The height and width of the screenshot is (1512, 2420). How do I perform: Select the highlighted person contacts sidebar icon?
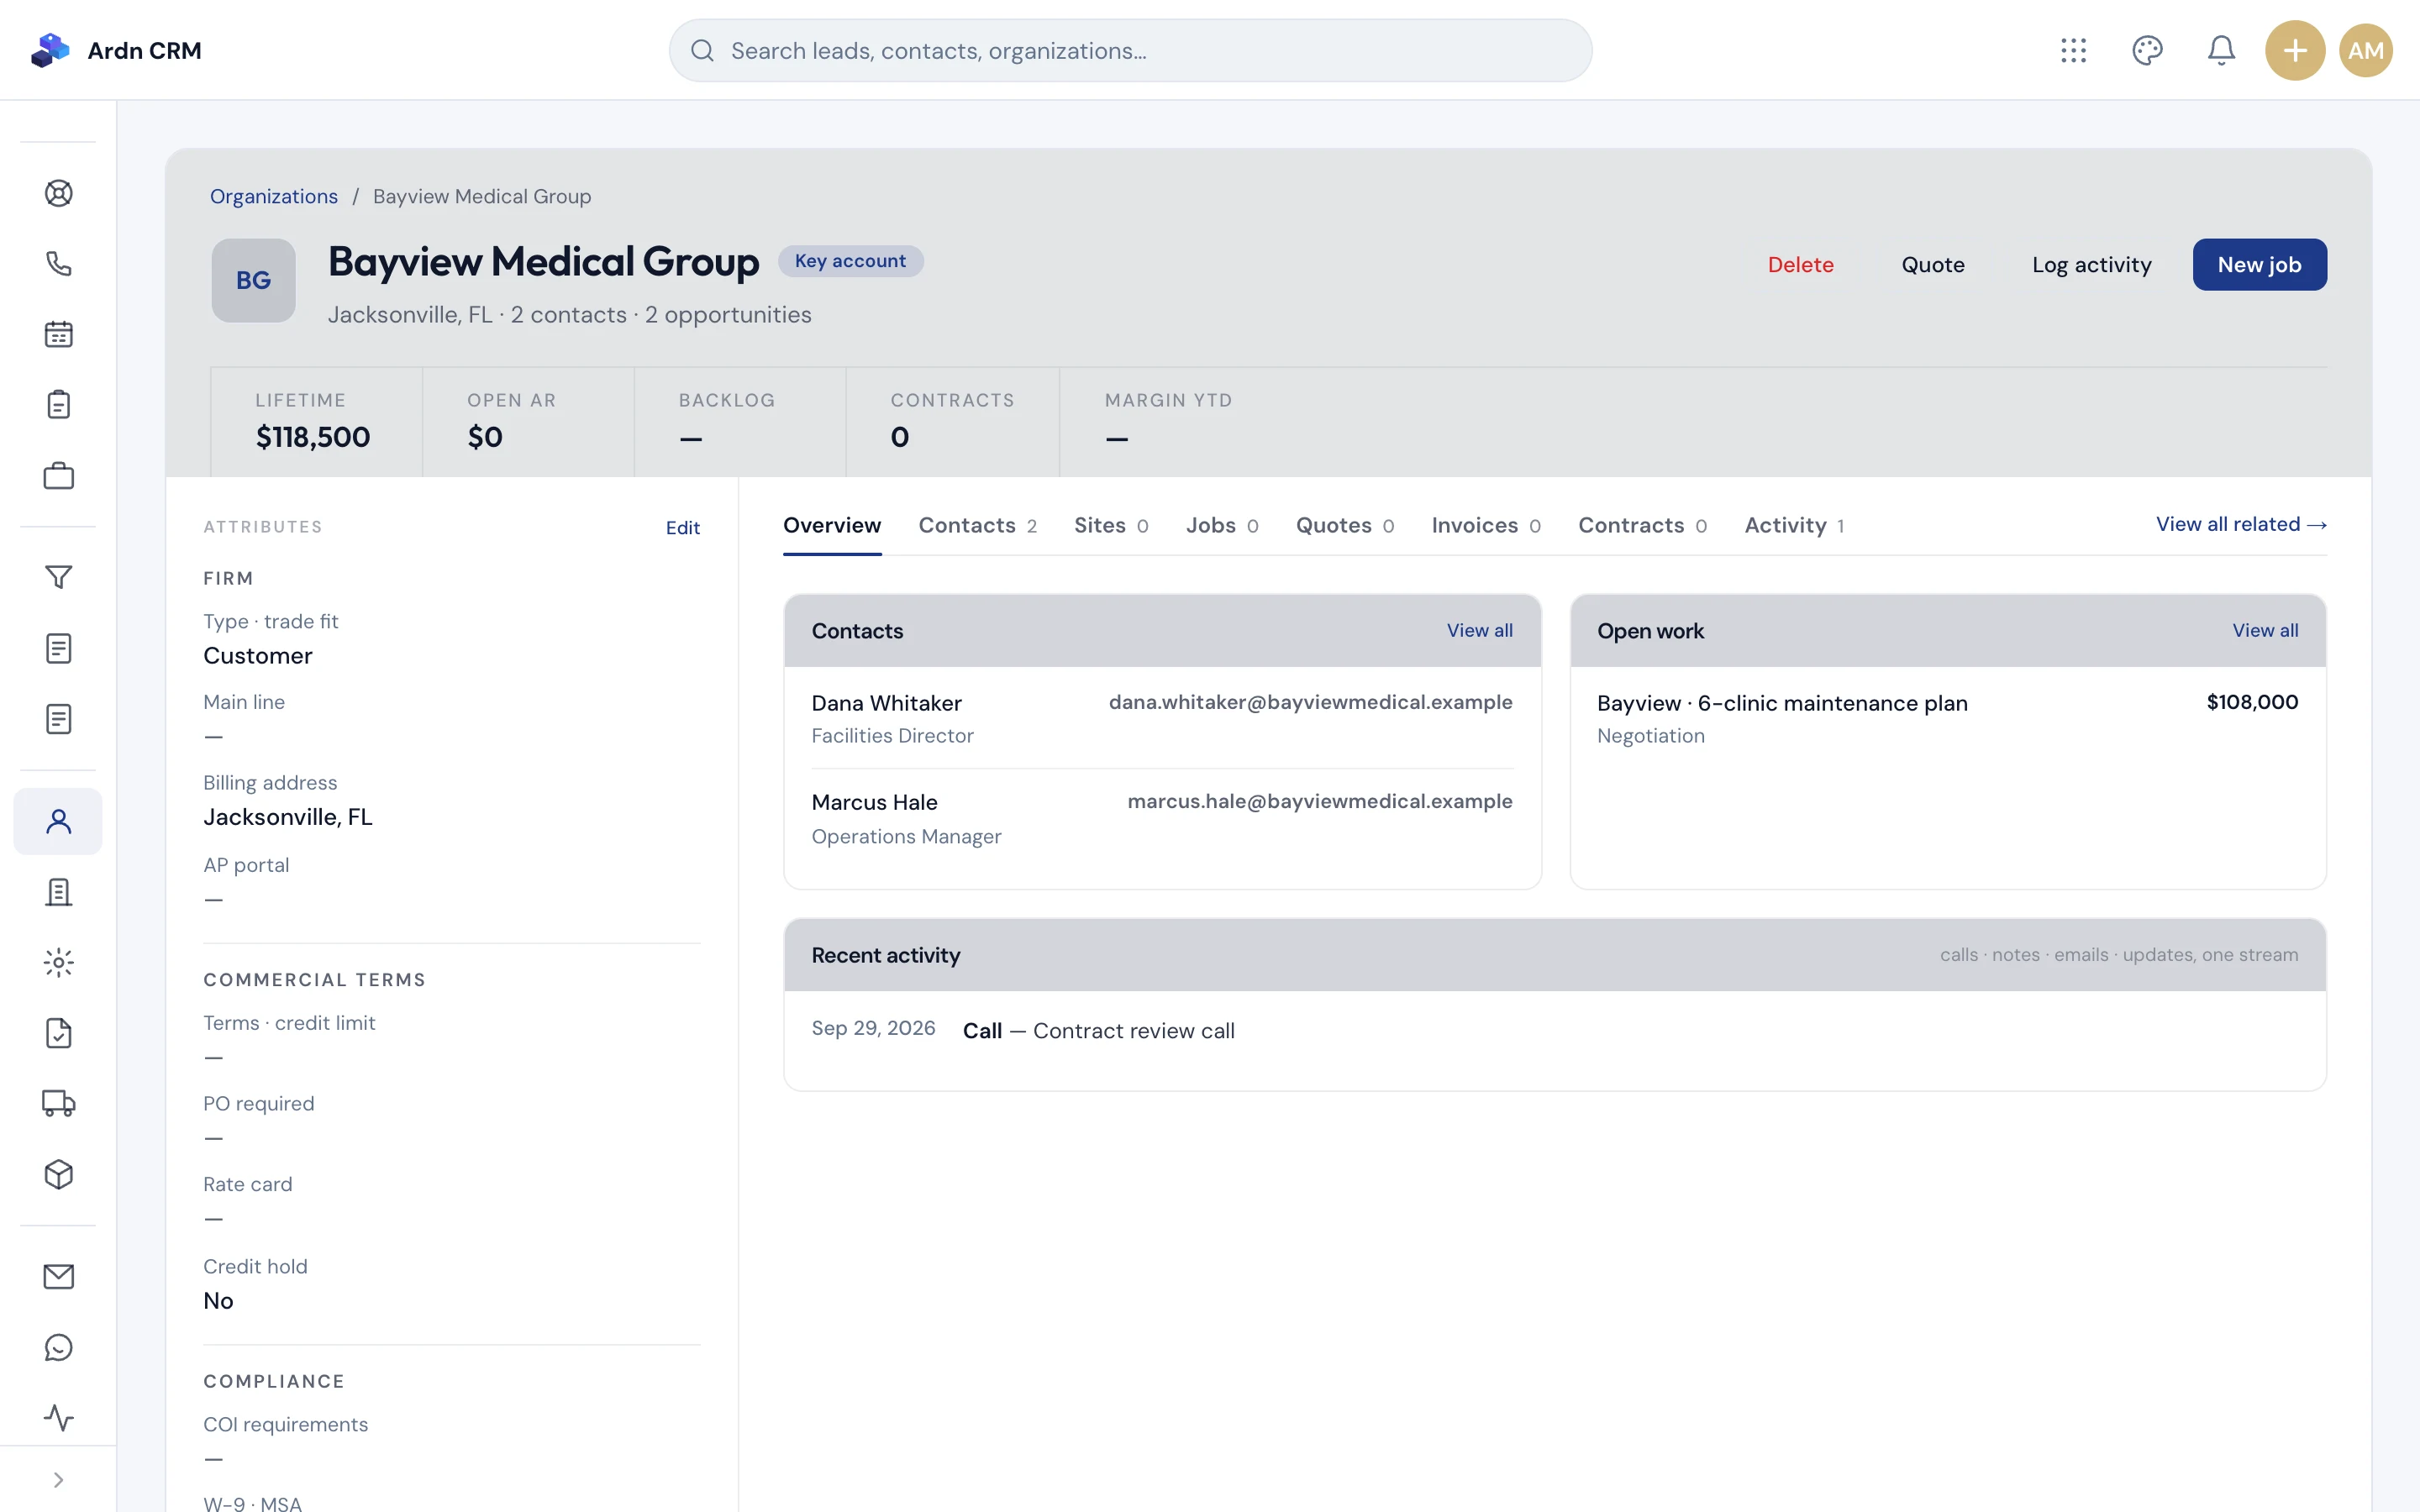[x=58, y=821]
